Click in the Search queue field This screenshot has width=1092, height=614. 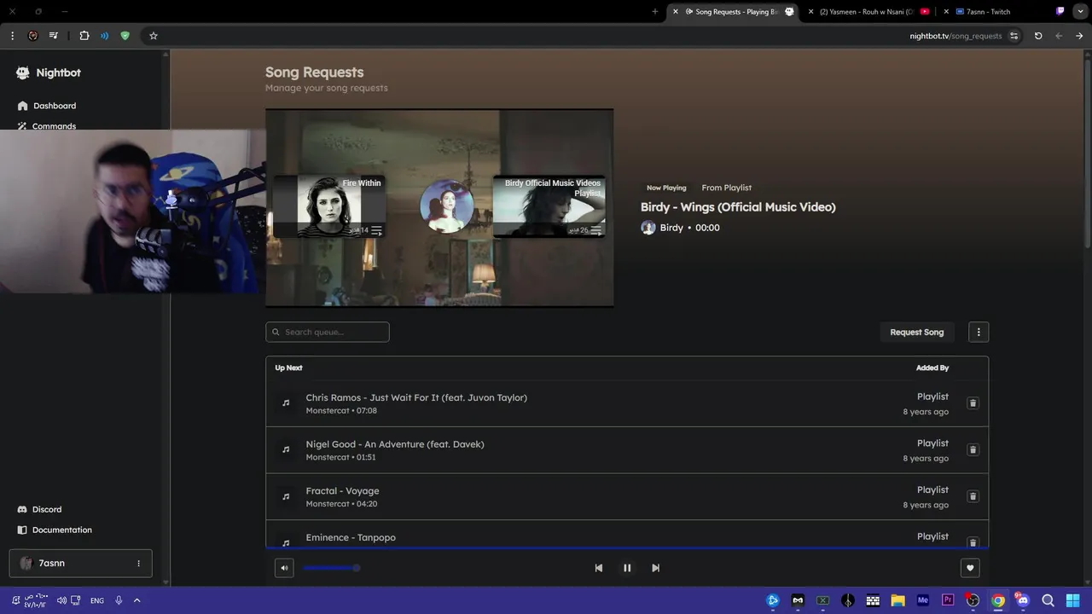coord(328,332)
